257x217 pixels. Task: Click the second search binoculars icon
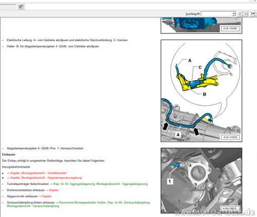[x=246, y=13]
